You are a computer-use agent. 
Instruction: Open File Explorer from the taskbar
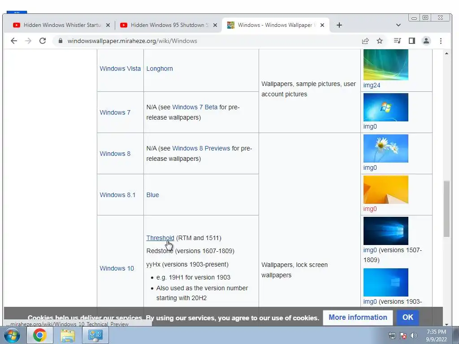[67, 335]
